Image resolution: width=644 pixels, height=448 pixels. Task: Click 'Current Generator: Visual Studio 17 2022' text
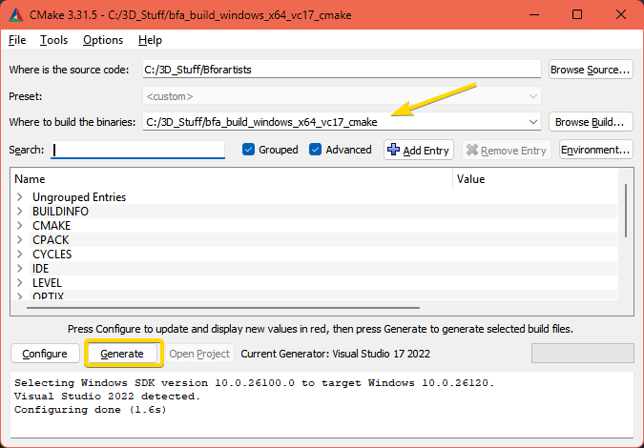pyautogui.click(x=335, y=354)
